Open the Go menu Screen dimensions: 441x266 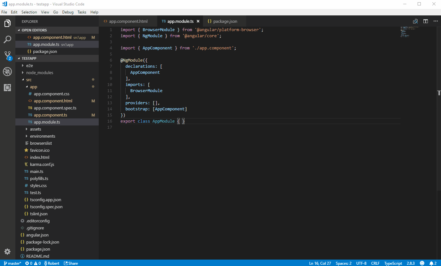click(56, 12)
